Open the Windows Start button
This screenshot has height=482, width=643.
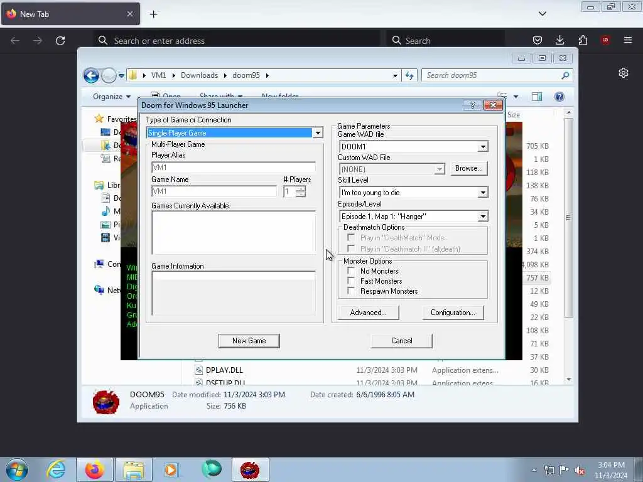(17, 469)
